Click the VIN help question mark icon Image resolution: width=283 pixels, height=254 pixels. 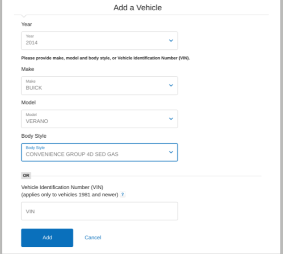pyautogui.click(x=122, y=195)
